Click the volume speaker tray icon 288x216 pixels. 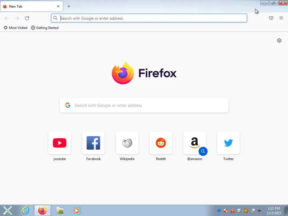[x=260, y=211]
